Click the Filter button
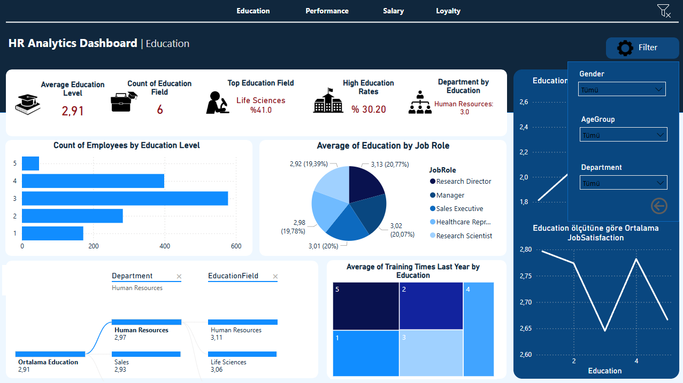The width and height of the screenshot is (683, 383). (x=641, y=48)
